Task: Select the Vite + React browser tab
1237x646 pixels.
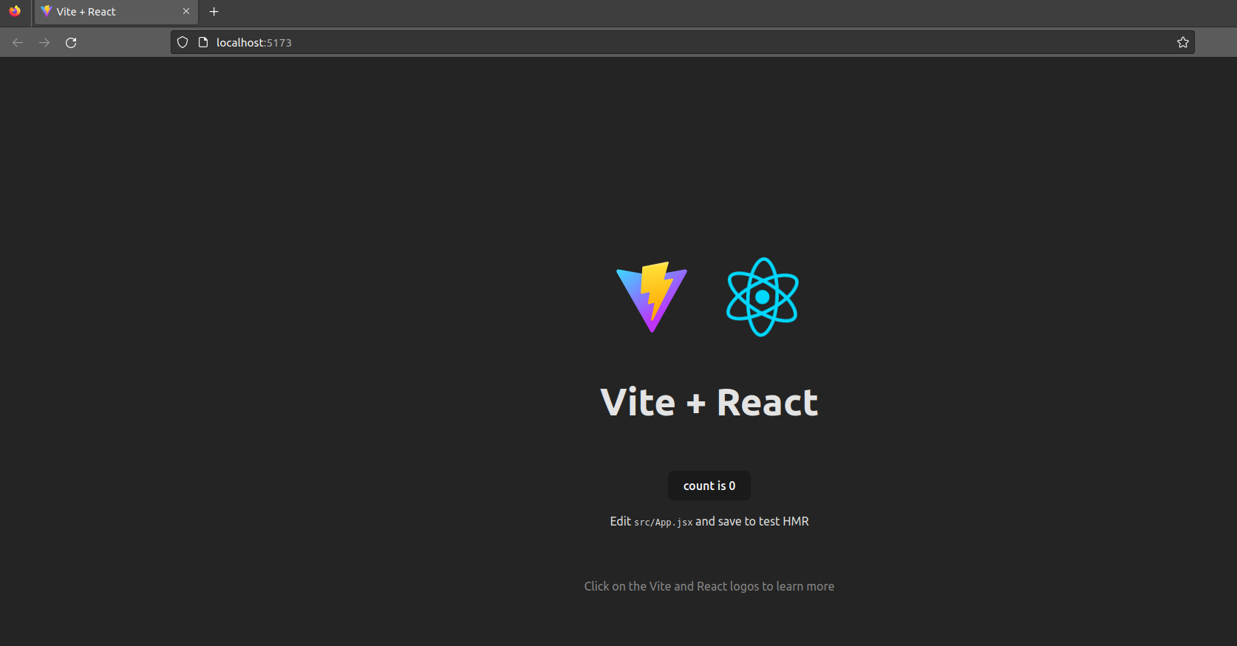Action: click(116, 12)
